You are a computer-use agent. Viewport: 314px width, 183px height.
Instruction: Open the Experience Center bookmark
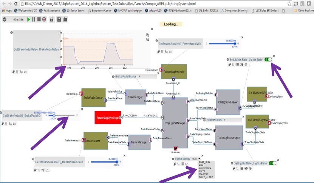(x=99, y=11)
